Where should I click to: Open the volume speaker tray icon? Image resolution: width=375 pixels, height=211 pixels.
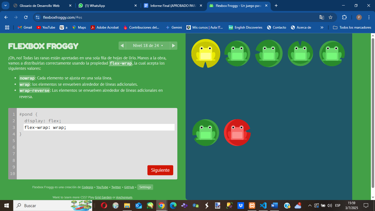point(330,206)
